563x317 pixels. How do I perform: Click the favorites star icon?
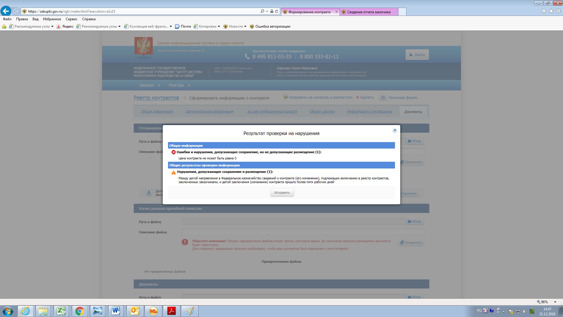[551, 11]
